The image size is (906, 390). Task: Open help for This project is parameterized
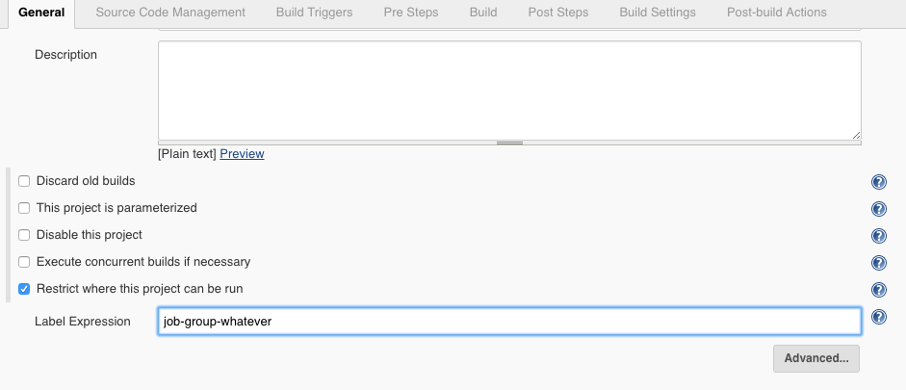[878, 209]
